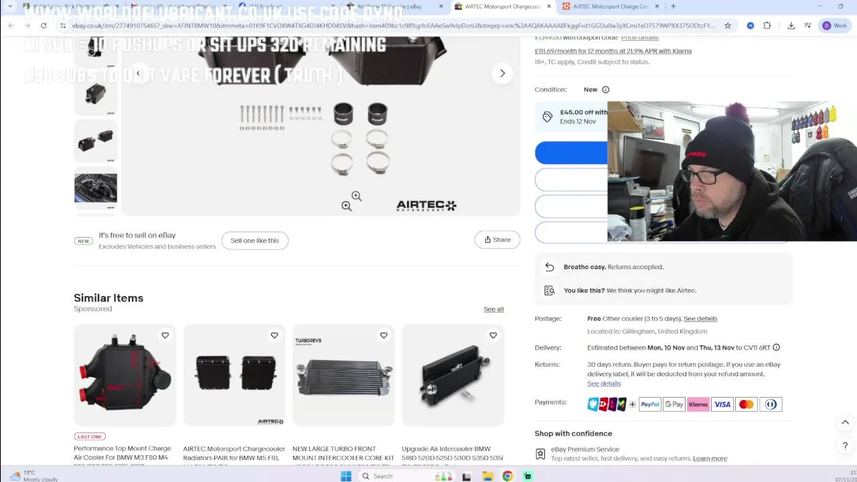Switch to the first AIRTEC Motorsport Chargecooler tab
The width and height of the screenshot is (857, 482).
pos(502,7)
